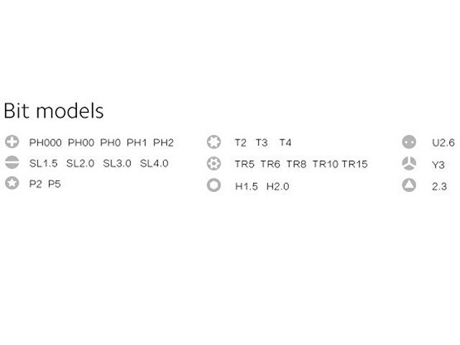The width and height of the screenshot is (460, 345).
Task: Select the TR15 security Torx label
Action: (354, 164)
